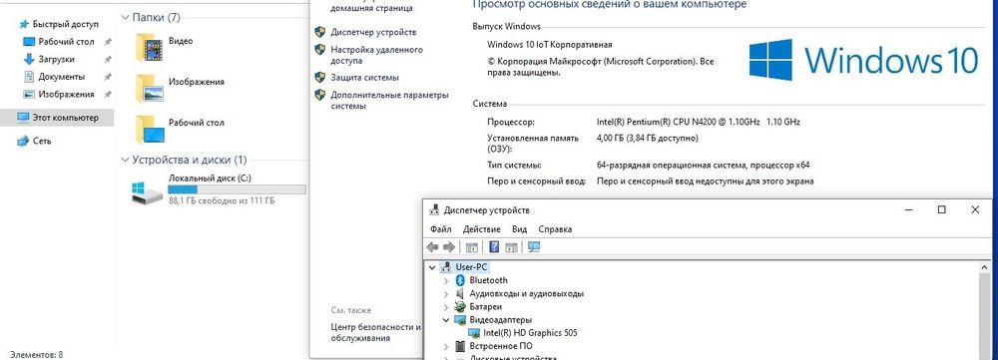The width and height of the screenshot is (998, 360).
Task: Go to the домашняя страница control panel link
Action: tap(371, 8)
